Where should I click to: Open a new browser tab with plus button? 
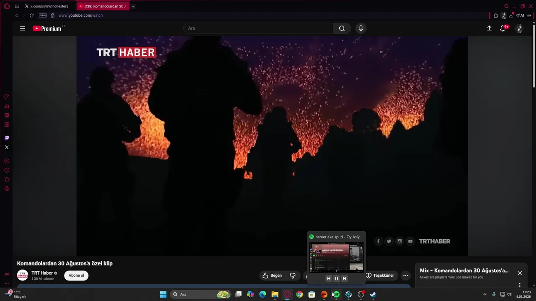coord(133,6)
